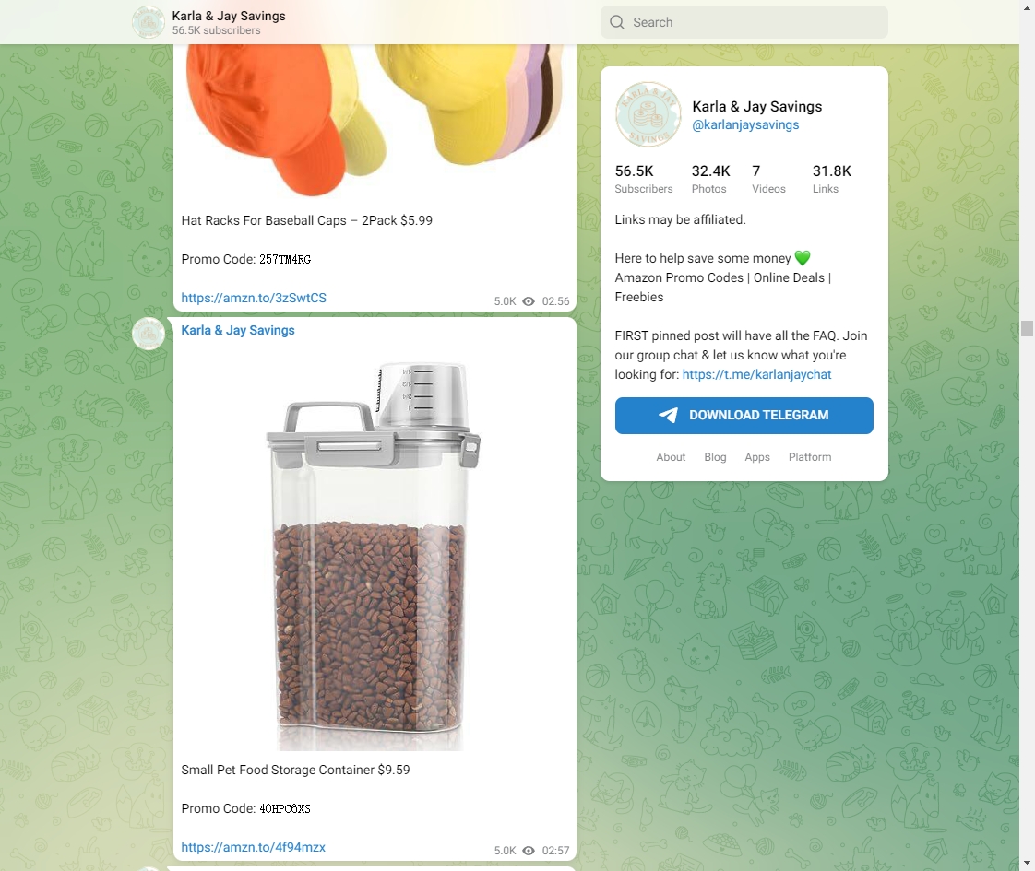Open the baseball caps product image
1035x871 pixels.
pos(375,120)
